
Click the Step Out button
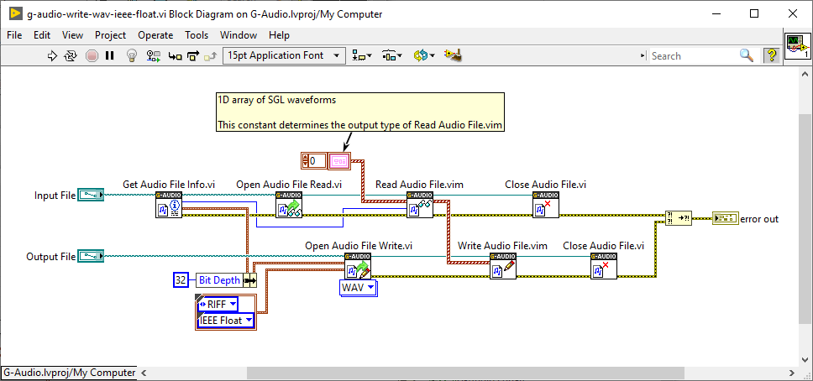pos(210,55)
